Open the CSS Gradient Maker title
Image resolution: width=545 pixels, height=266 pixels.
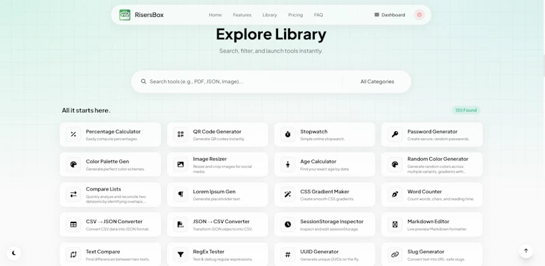pos(325,192)
